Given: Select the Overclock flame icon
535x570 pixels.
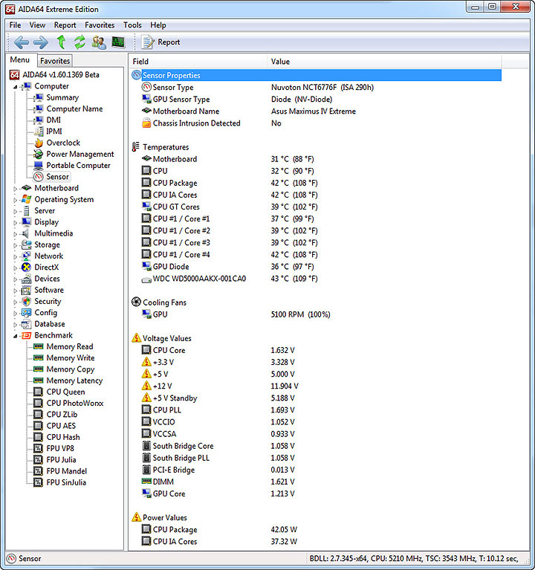Looking at the screenshot, I should [39, 143].
